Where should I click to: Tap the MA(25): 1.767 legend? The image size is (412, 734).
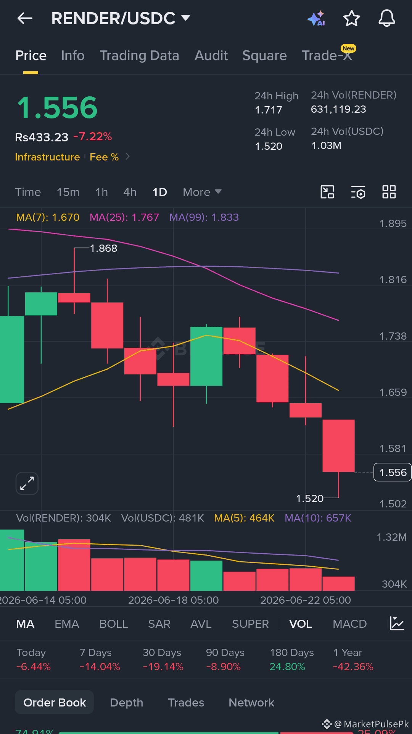tap(124, 217)
